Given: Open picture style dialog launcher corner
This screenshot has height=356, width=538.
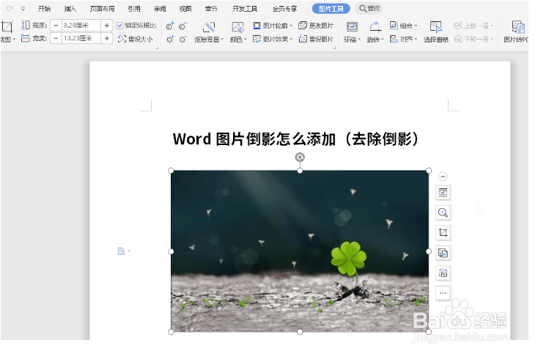Looking at the screenshot, I should pyautogui.click(x=334, y=48).
